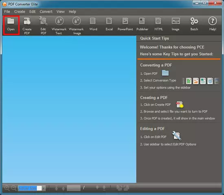Click tip 'Use sidebar to select Edit PDF Options'
Image resolution: width=224 pixels, height=195 pixels.
click(x=170, y=144)
